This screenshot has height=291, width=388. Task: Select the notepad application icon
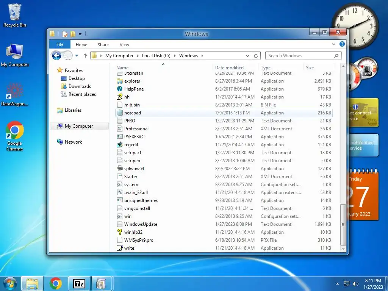120,113
